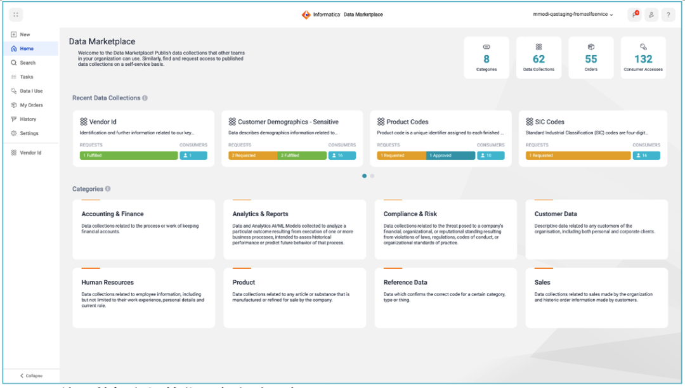This screenshot has width=685, height=388.
Task: Open Accounting & Finance category
Action: coord(144,229)
